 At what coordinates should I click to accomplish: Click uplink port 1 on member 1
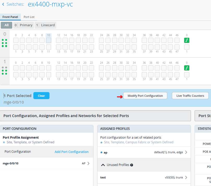[x=187, y=75]
